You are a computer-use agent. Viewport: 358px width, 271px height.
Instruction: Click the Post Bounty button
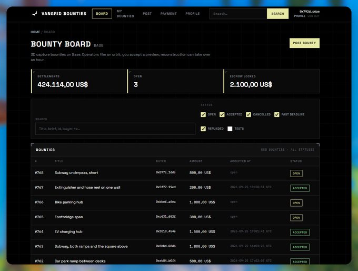304,43
